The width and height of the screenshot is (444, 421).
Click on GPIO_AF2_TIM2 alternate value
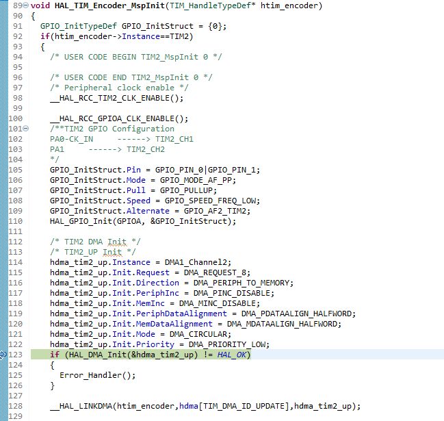pos(215,211)
